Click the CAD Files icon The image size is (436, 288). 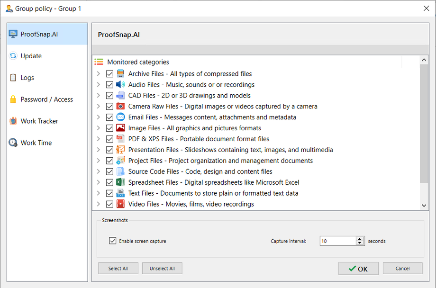[120, 95]
